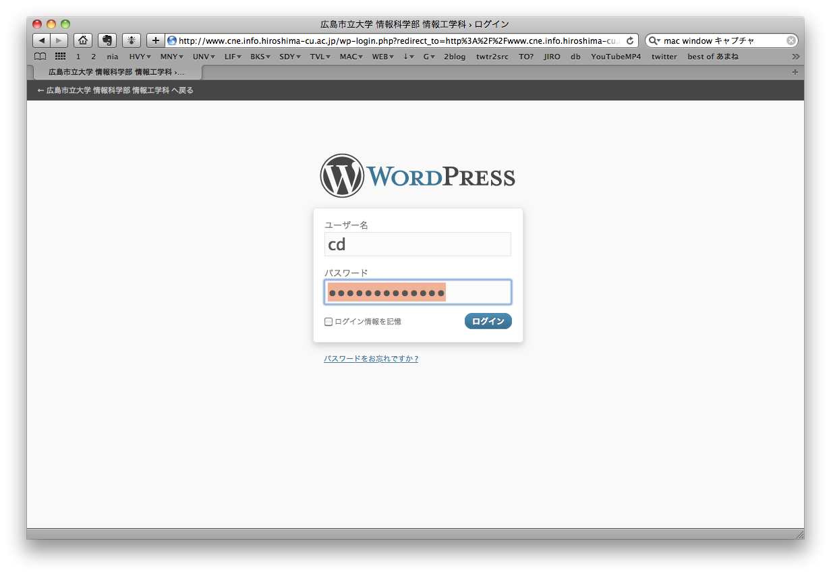Expand the MAC bookmarks folder
Viewport: 831px width, 576px height.
(x=351, y=57)
